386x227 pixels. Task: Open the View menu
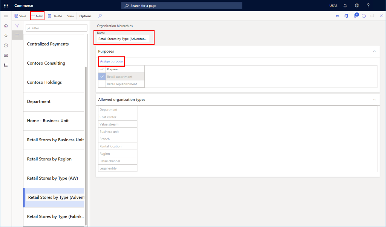70,16
